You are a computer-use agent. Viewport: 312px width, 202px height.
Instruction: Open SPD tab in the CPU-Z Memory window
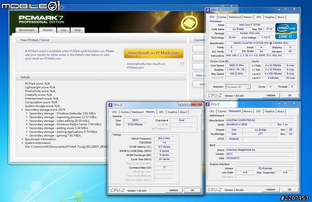161,112
